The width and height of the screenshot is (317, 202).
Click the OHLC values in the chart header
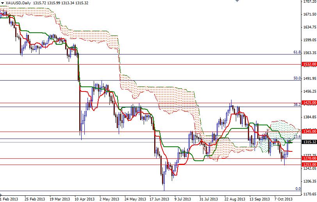[x=61, y=3]
